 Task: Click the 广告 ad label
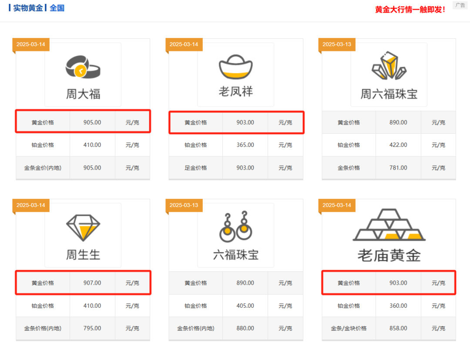coord(460,5)
